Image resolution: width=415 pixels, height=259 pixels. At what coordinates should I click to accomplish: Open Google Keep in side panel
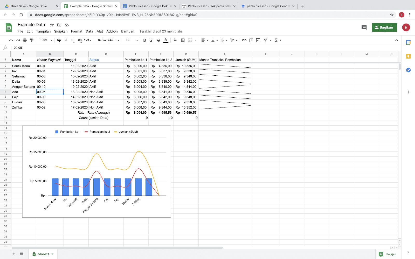click(x=408, y=56)
